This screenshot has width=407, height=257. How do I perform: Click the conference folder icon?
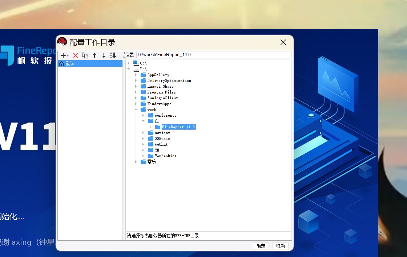point(150,115)
